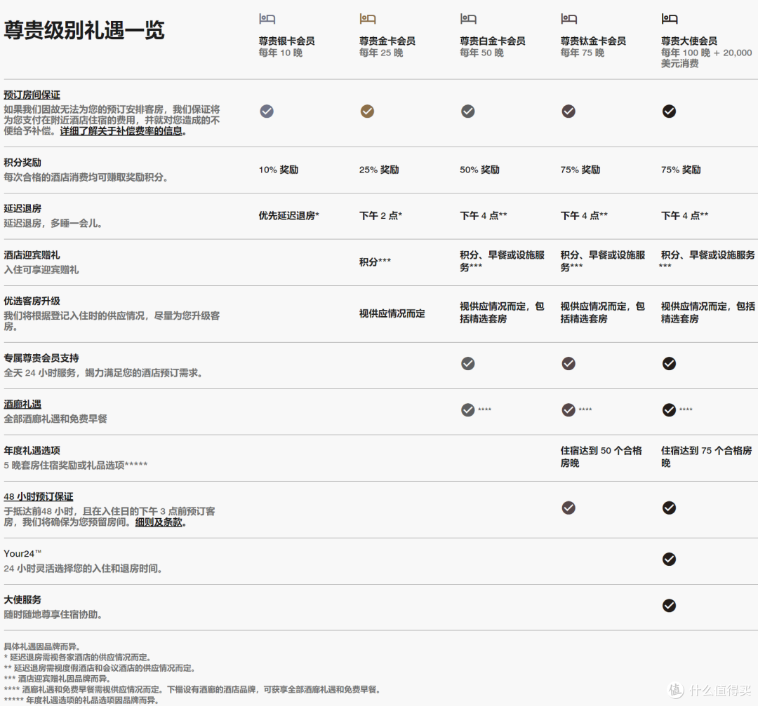Click 预订房间保证 checkmark in ambassador member column
758x706 pixels.
click(669, 111)
